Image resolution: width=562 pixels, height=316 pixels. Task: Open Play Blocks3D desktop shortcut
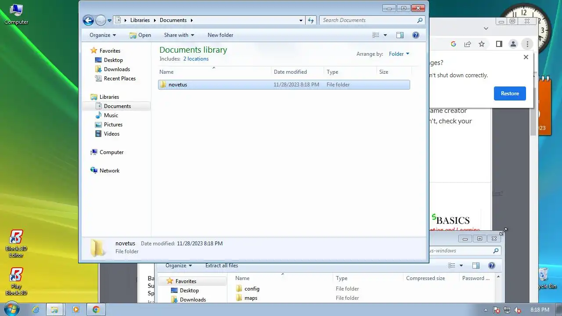pyautogui.click(x=16, y=282)
